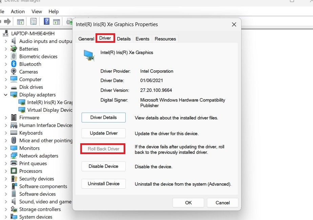
Task: Open the Action menu
Action: 18,12
